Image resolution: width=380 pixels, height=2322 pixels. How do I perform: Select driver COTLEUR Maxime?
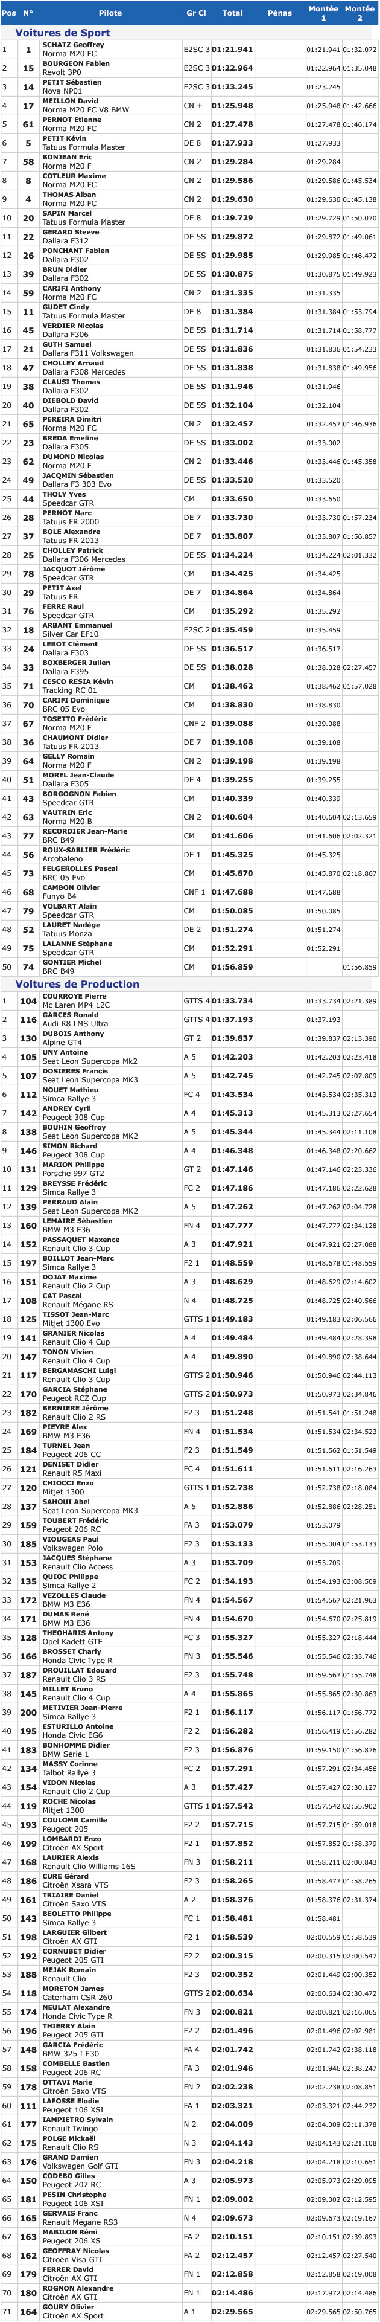[74, 176]
